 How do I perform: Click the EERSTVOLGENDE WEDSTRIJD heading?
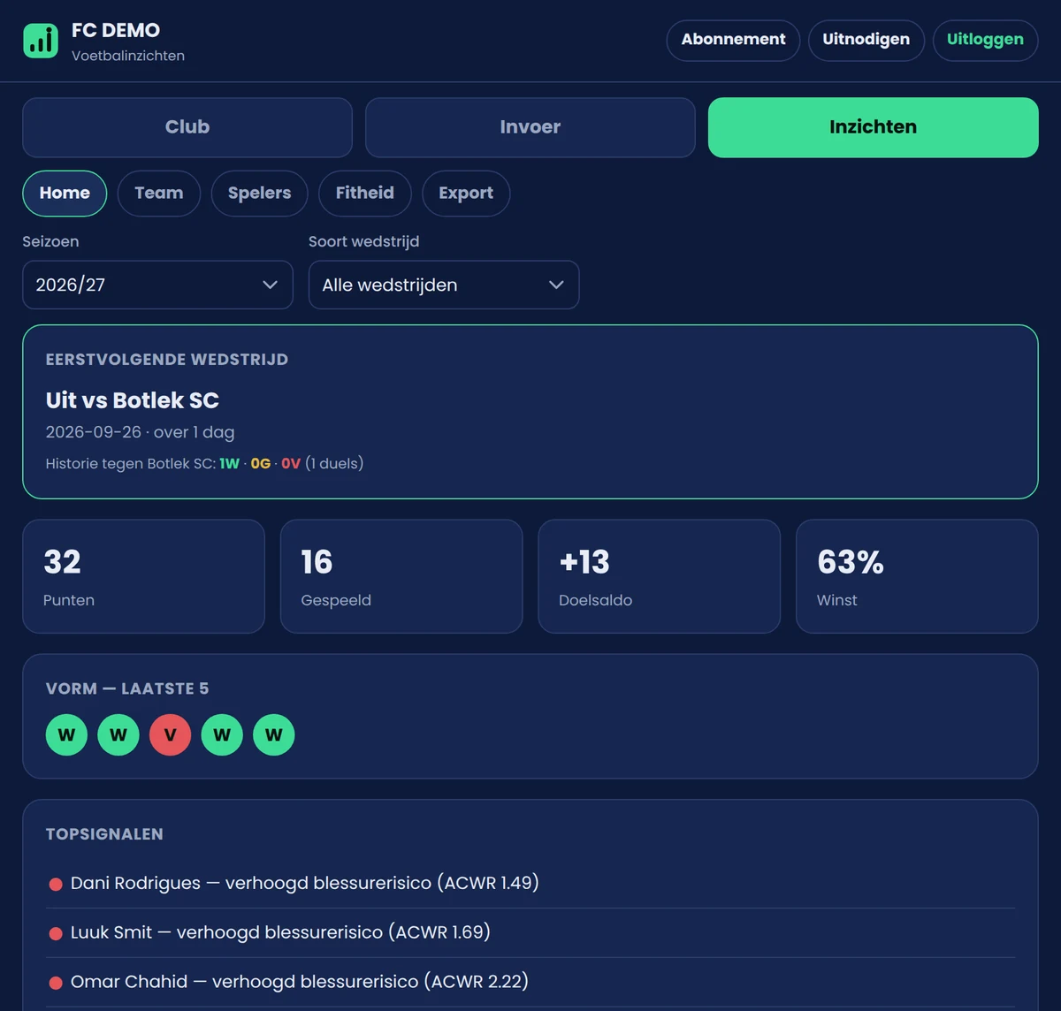click(x=167, y=360)
